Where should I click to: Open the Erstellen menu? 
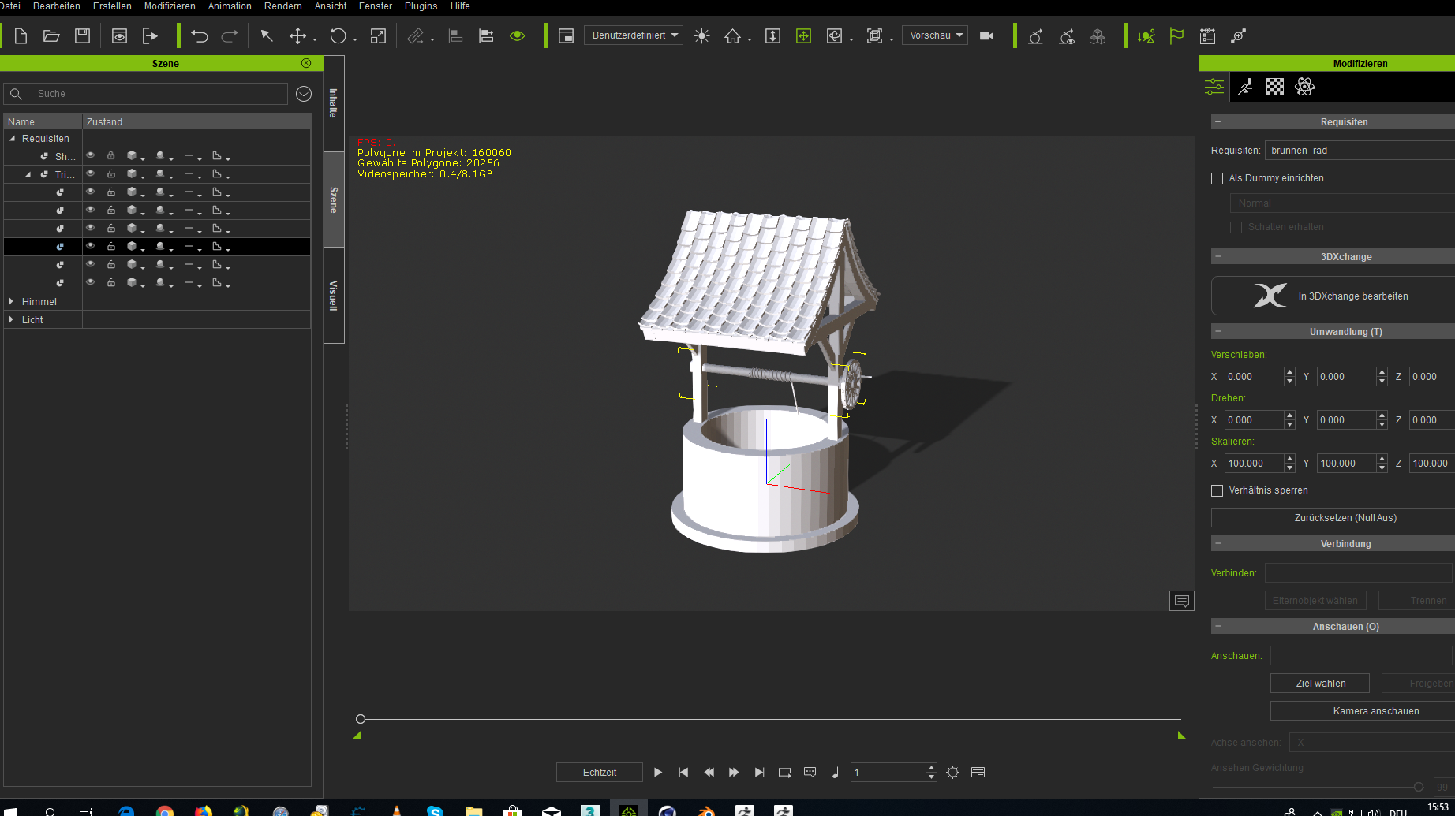[x=112, y=6]
